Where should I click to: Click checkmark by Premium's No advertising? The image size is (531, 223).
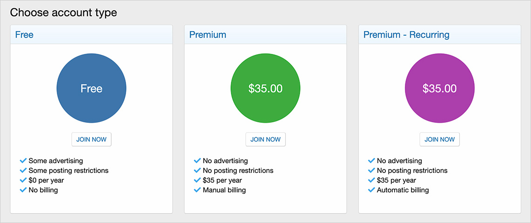tap(197, 160)
